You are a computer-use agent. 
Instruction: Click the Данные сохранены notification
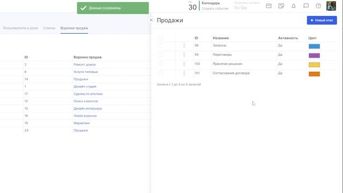tap(113, 8)
